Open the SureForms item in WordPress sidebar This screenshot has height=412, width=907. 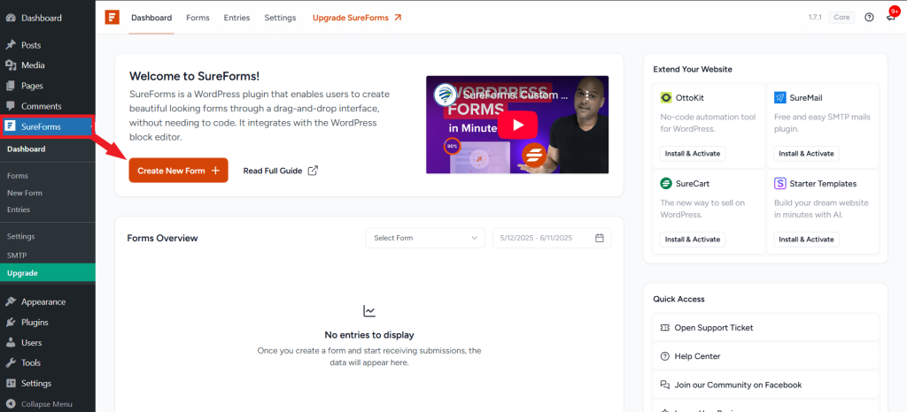coord(48,126)
